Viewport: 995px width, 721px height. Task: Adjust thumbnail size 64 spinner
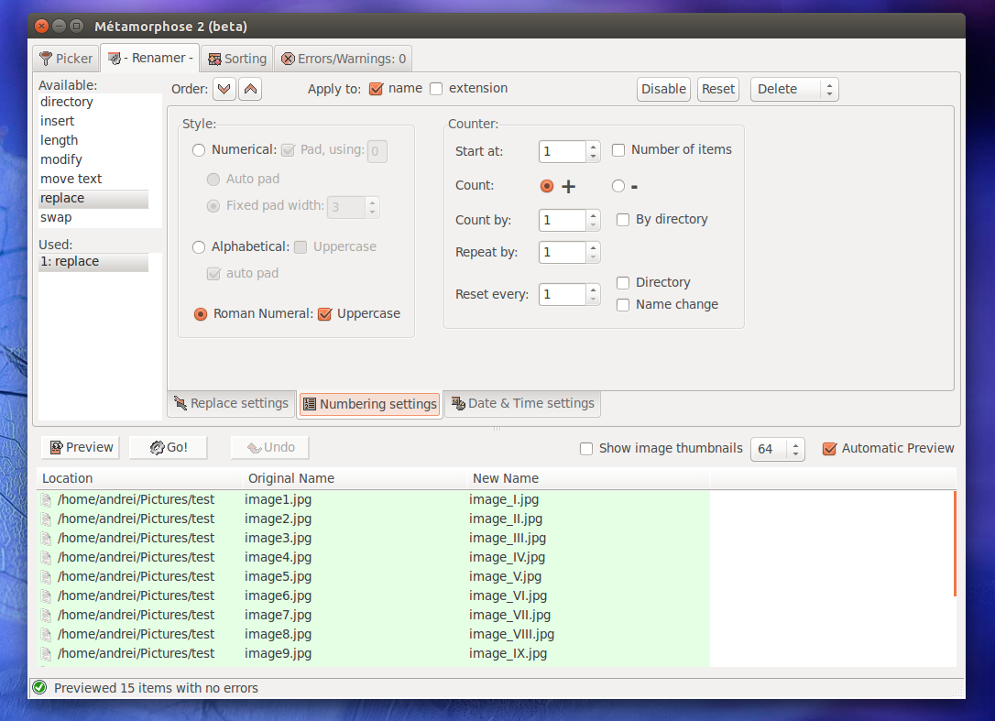coord(796,449)
